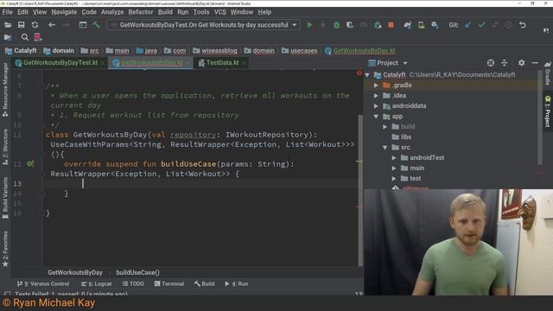
Task: Click the Search Everywhere magnifier icon
Action: point(25,37)
